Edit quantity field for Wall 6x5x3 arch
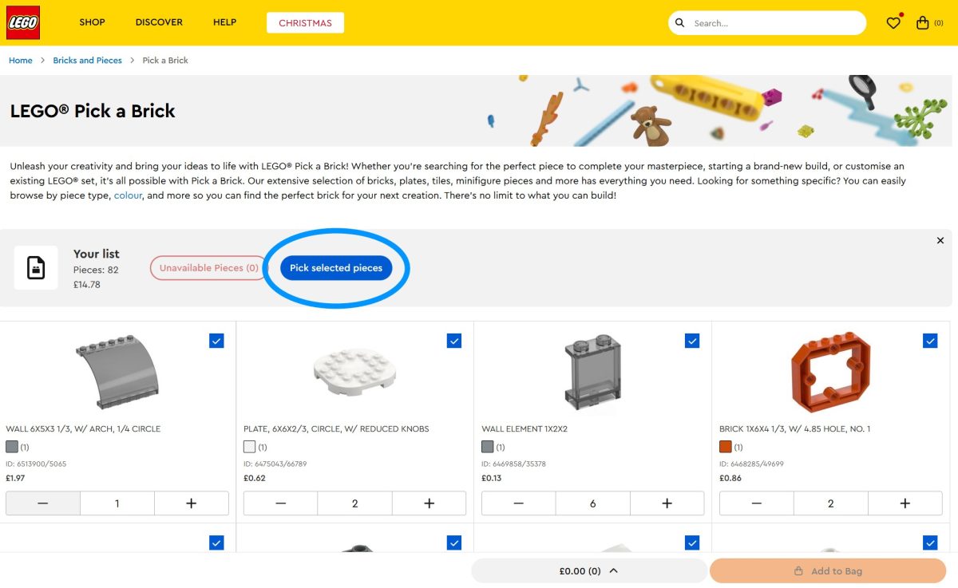The height and width of the screenshot is (588, 958). [117, 503]
